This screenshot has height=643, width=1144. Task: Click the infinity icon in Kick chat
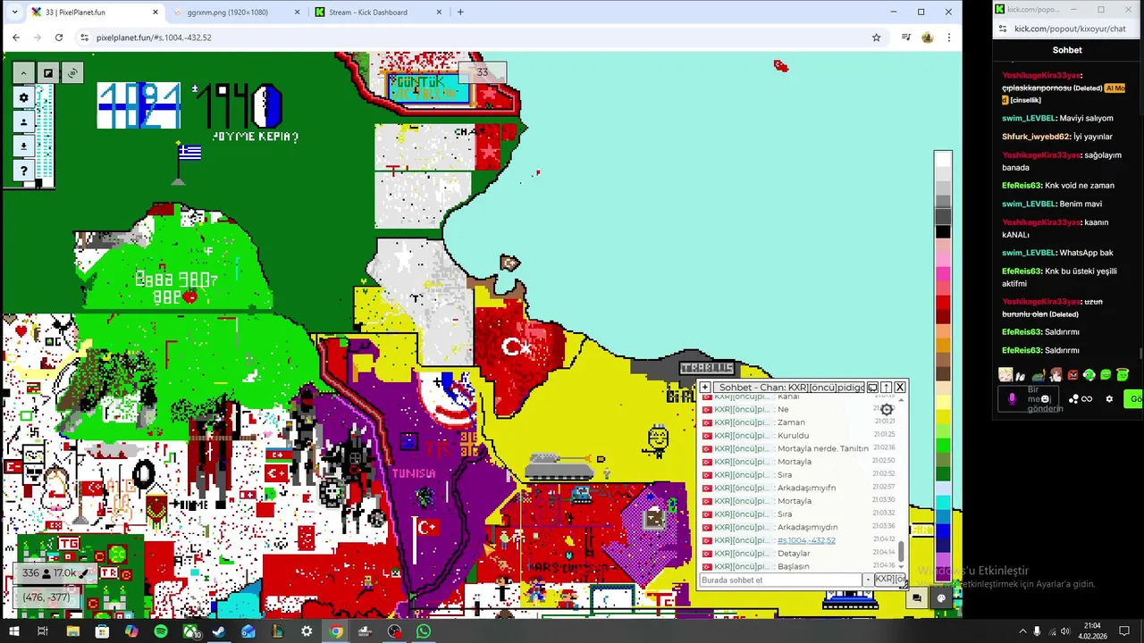coord(1087,399)
